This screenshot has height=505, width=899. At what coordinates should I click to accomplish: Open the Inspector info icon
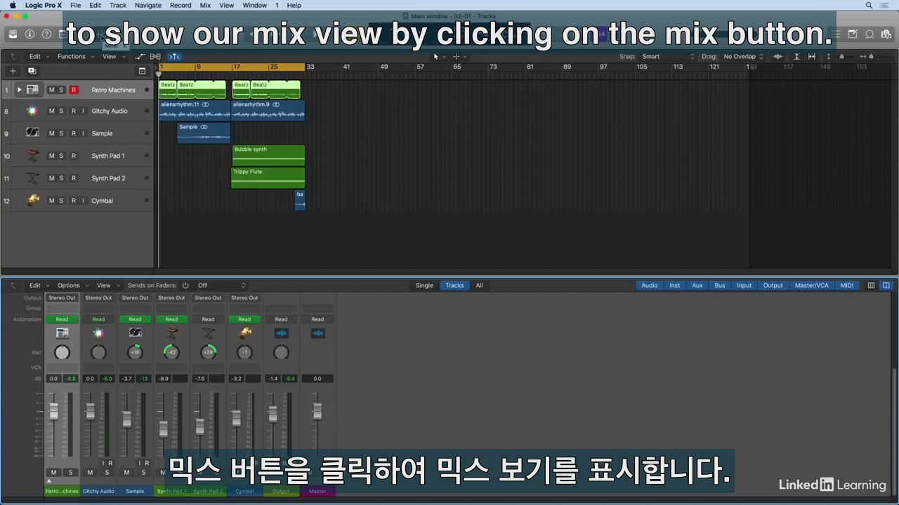tap(29, 34)
